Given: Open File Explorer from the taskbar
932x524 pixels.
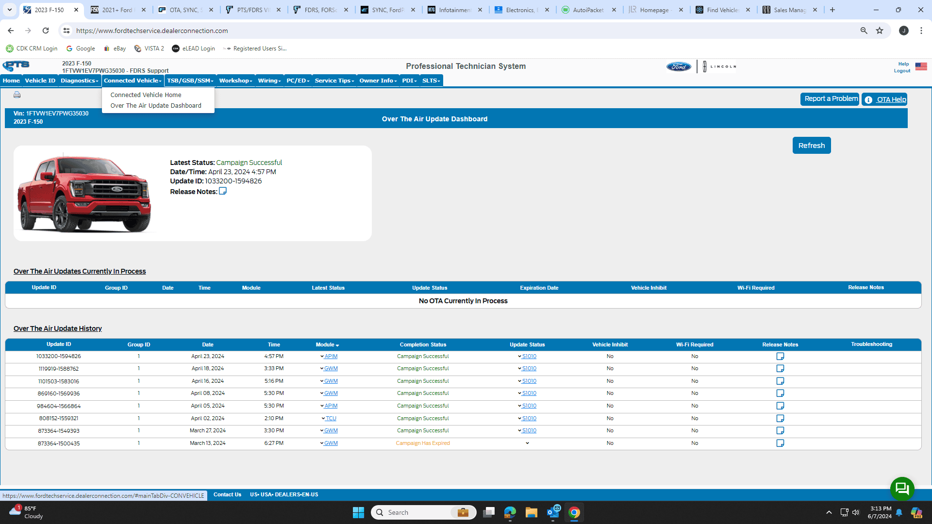Looking at the screenshot, I should pyautogui.click(x=531, y=513).
